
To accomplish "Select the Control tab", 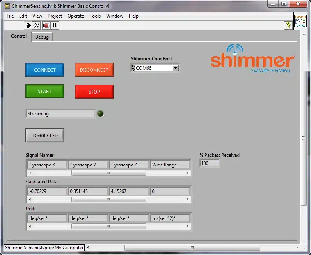I will coord(19,36).
